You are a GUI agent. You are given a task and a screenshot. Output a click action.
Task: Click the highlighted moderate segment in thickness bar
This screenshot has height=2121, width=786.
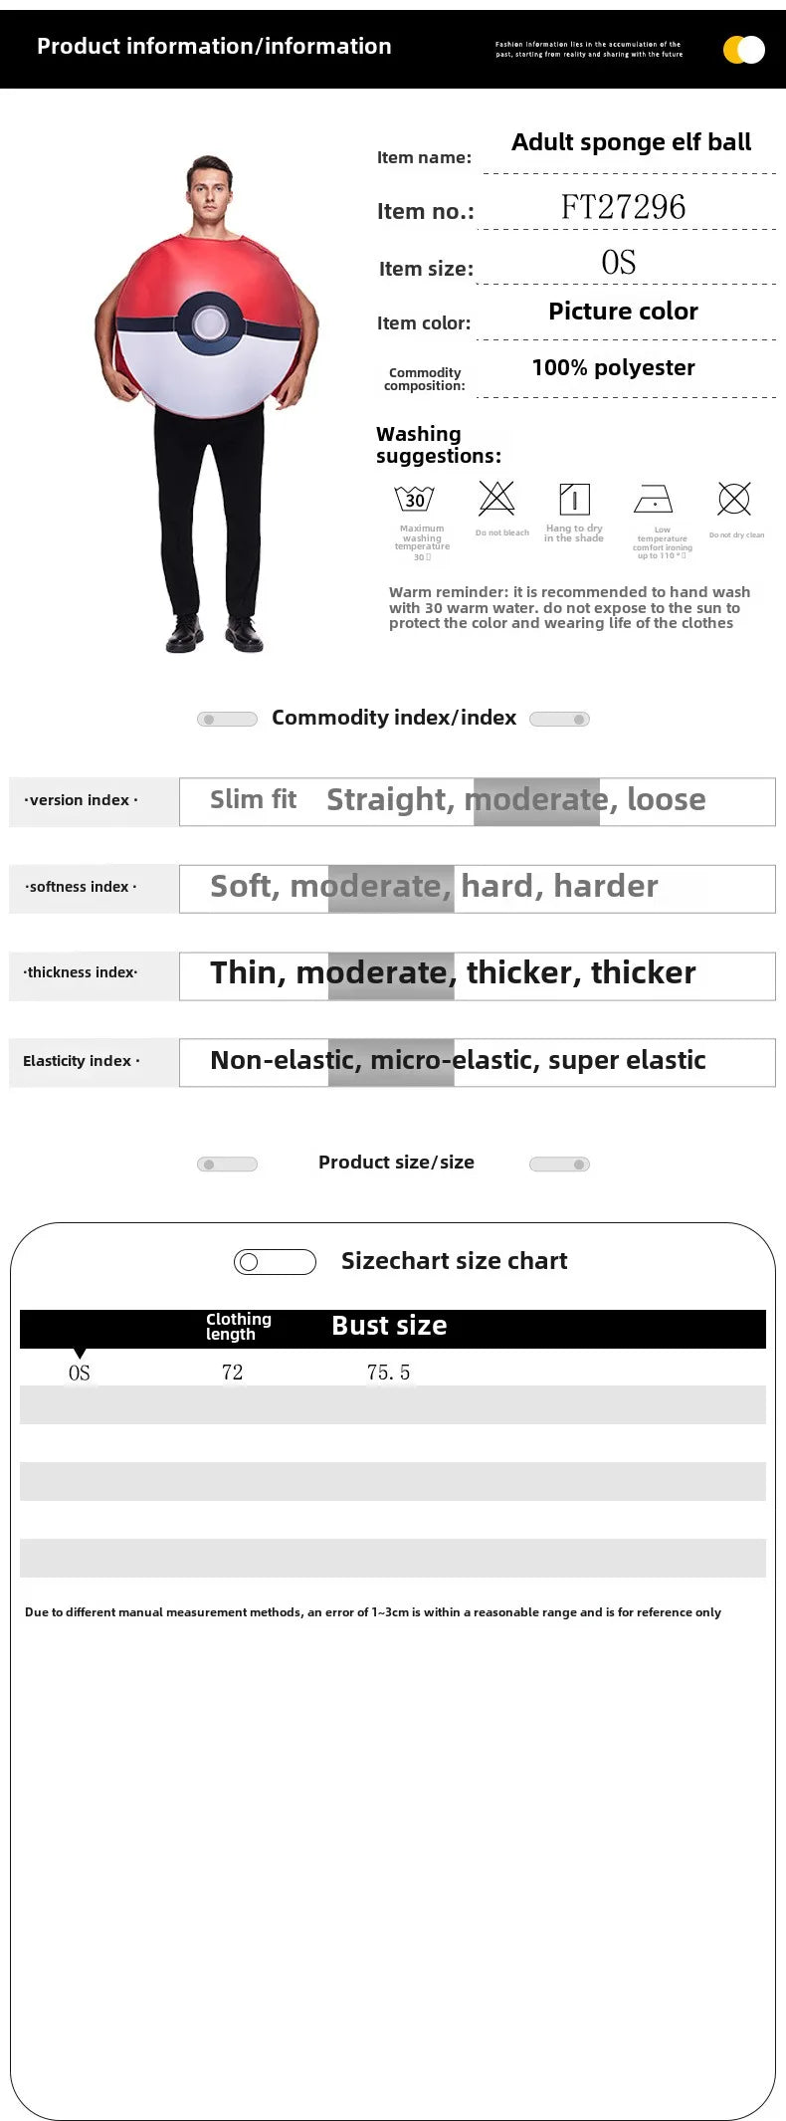coord(391,976)
